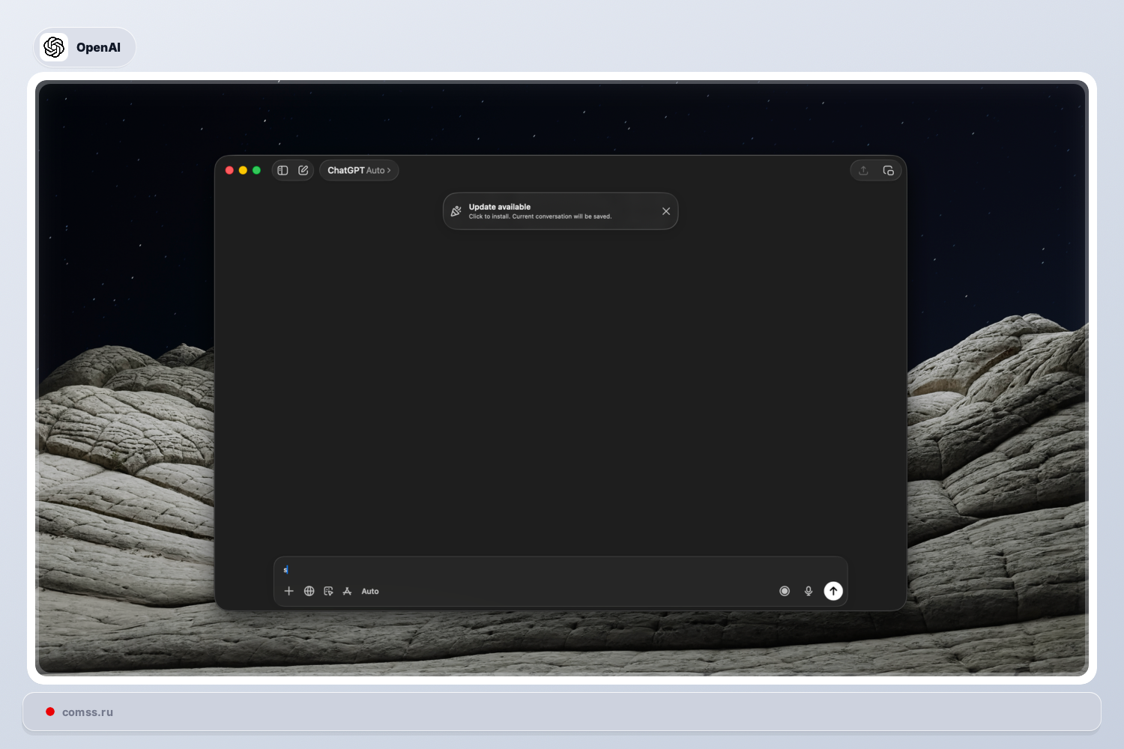Toggle thinking mode via Auto label

pyautogui.click(x=370, y=591)
